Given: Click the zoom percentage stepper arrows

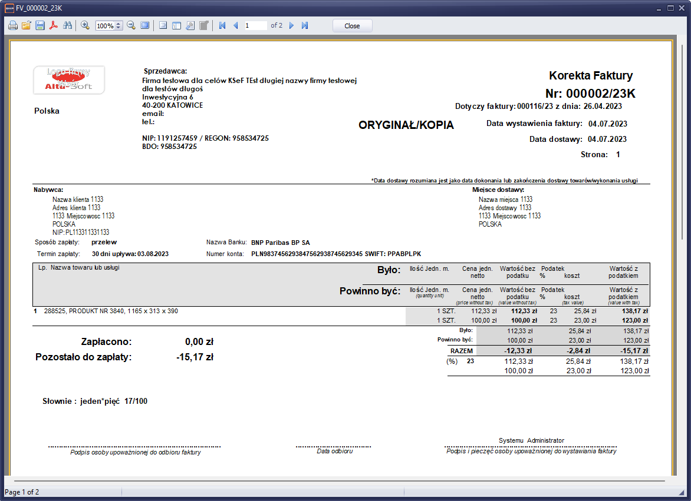Looking at the screenshot, I should pos(119,26).
